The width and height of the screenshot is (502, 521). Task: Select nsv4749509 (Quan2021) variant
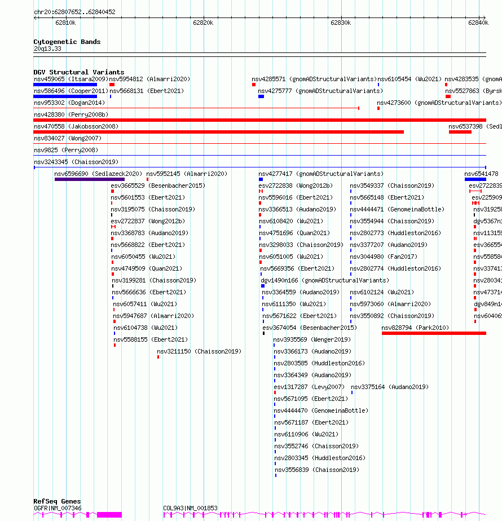click(x=147, y=268)
